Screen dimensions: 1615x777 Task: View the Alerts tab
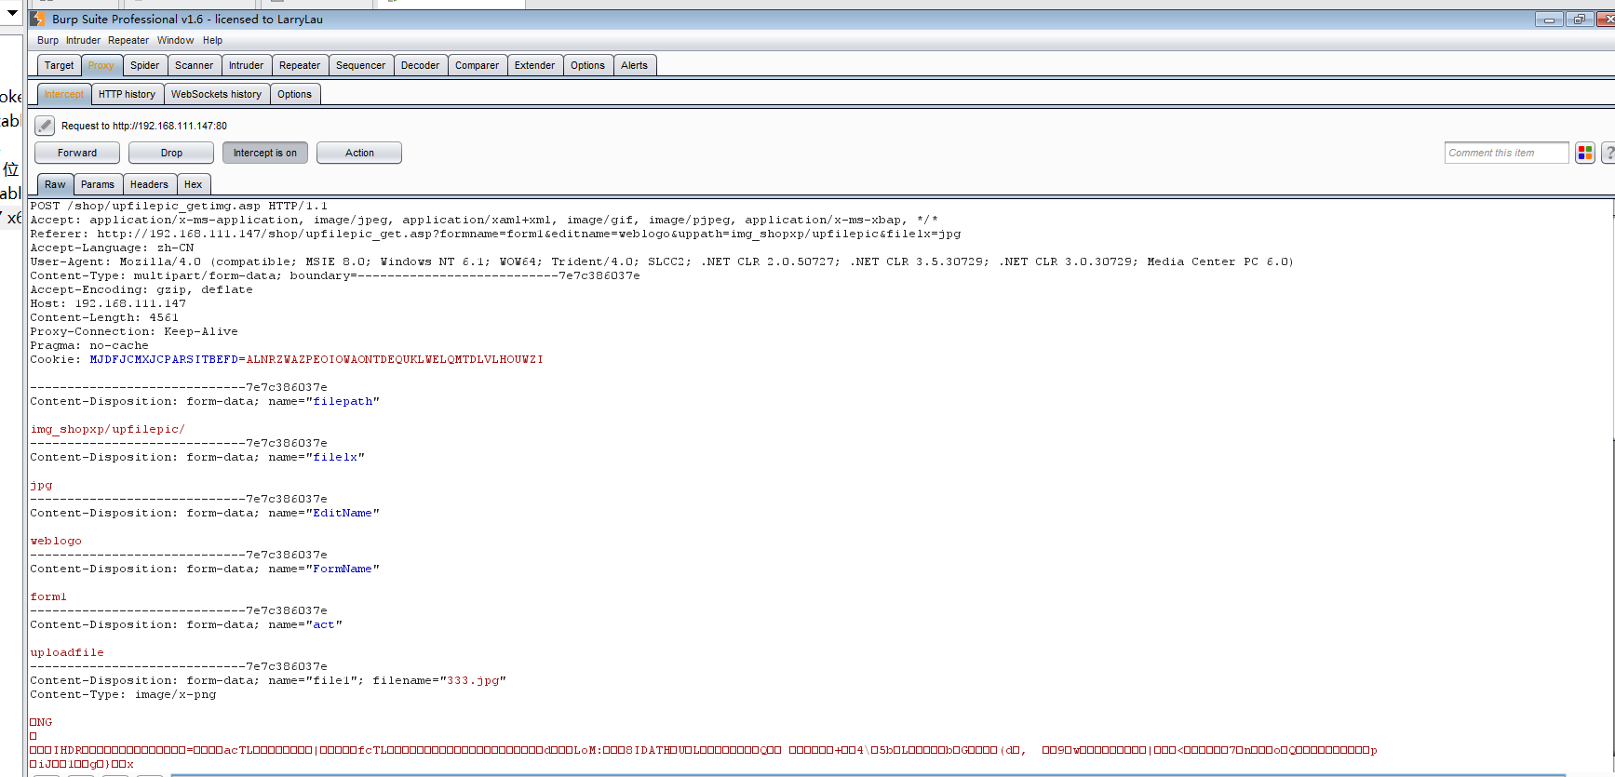634,65
